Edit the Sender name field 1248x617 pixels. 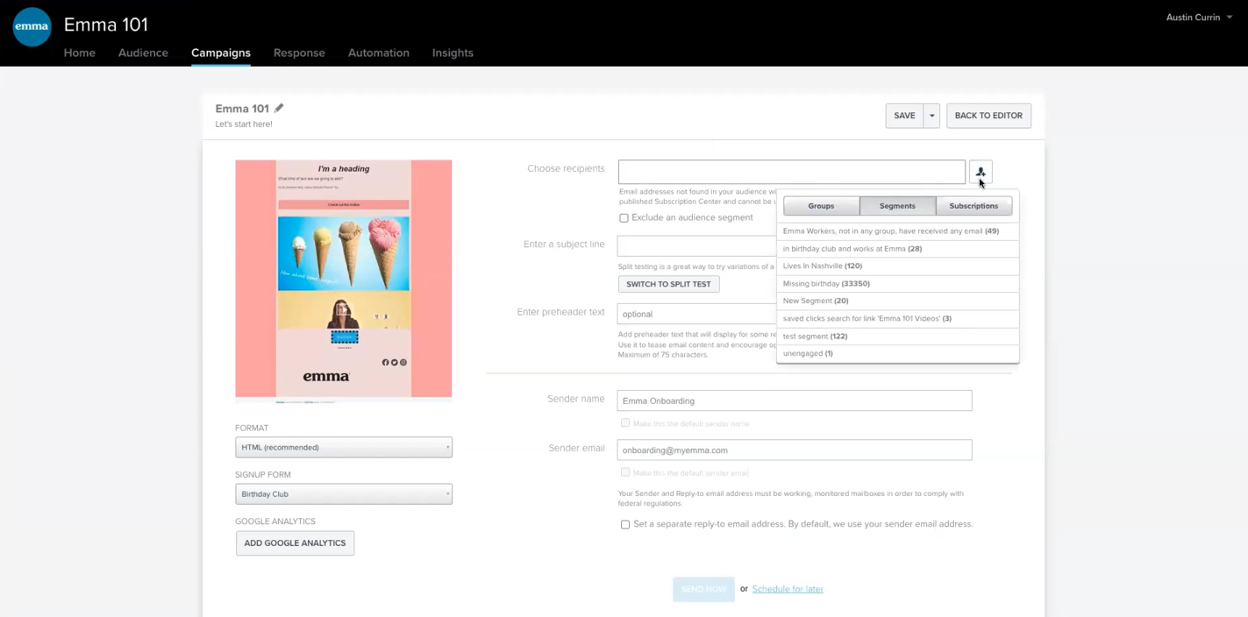795,401
